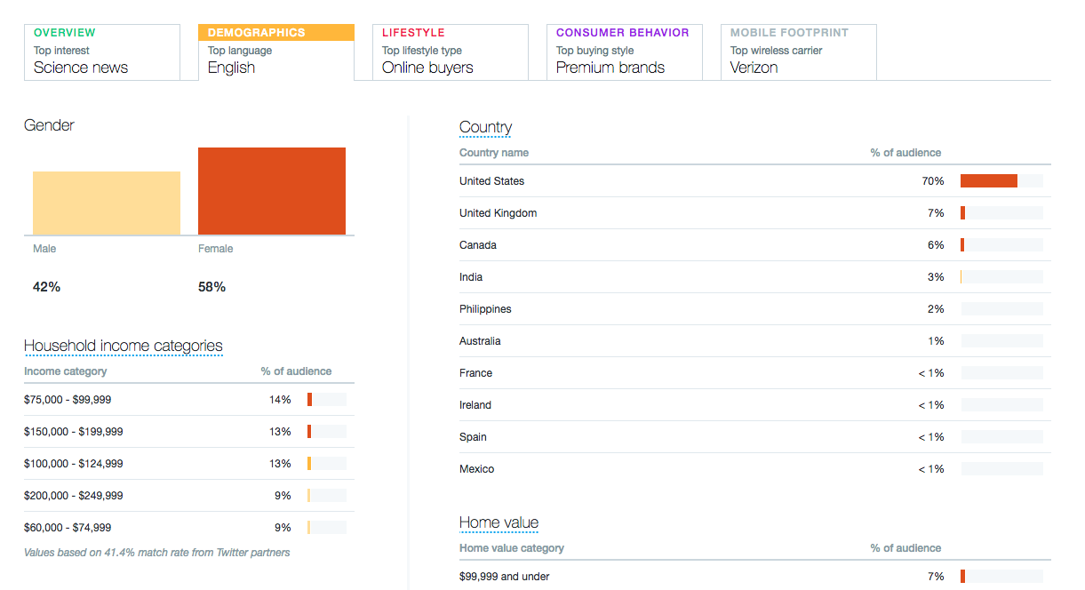The height and width of the screenshot is (590, 1085).
Task: Click the $60,000 - $74,999 income row
Action: (188, 528)
